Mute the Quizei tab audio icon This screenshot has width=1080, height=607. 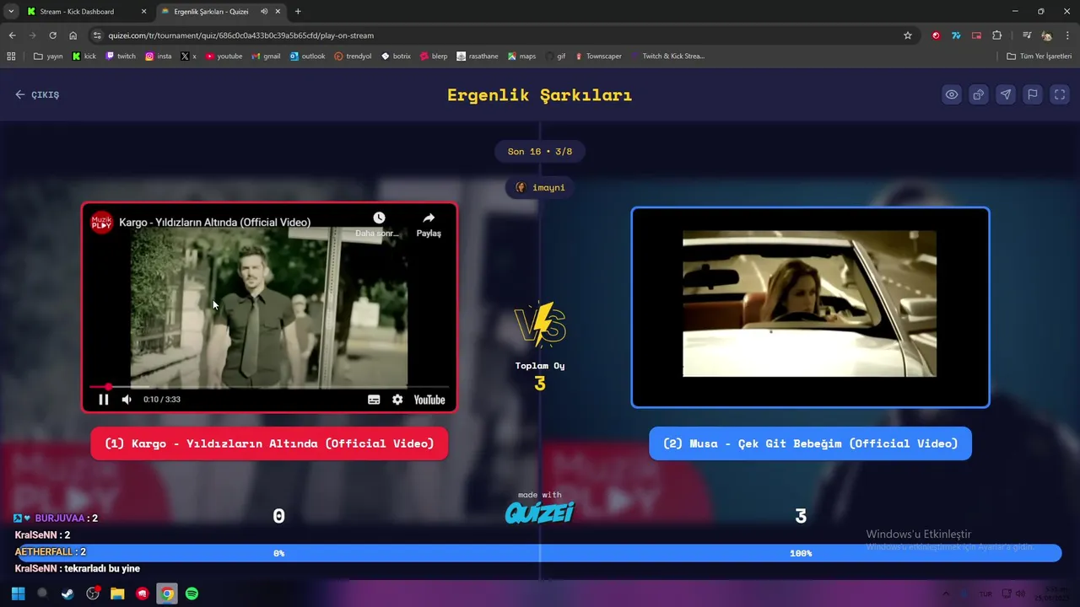click(x=264, y=12)
